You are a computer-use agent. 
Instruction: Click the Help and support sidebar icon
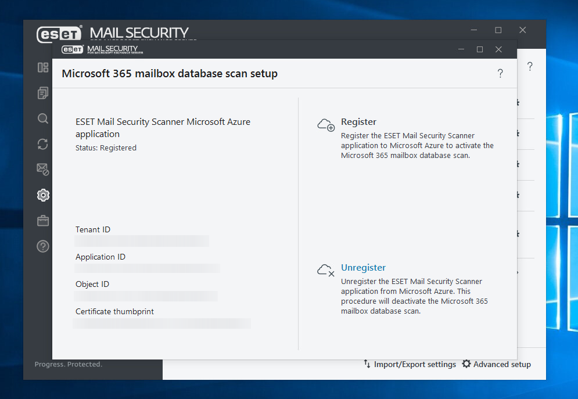(43, 246)
